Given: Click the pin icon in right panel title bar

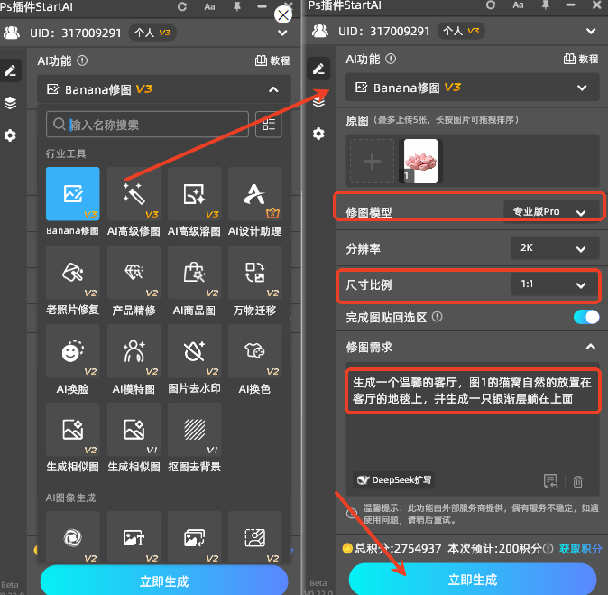Looking at the screenshot, I should [546, 5].
